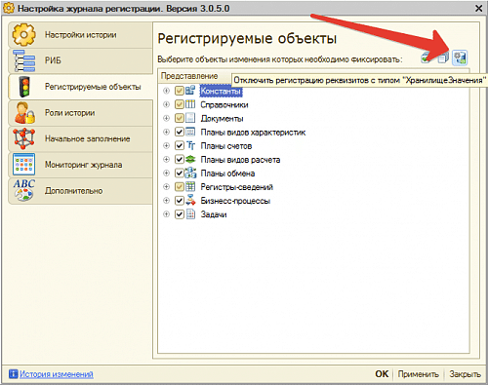Toggle the Документы checkbox

click(180, 118)
